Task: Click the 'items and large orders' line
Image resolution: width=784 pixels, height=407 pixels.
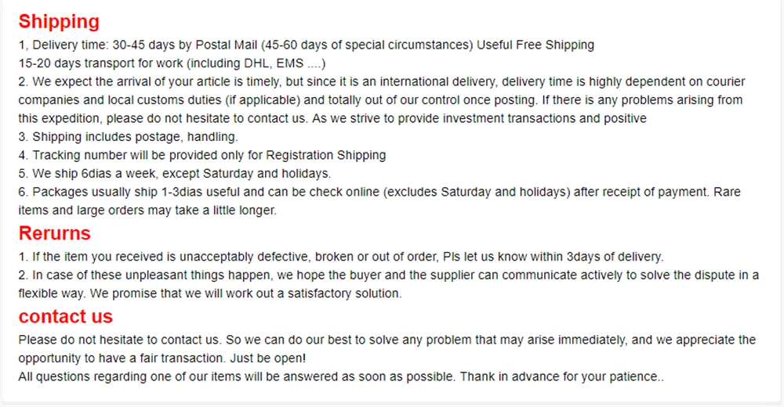Action: pos(147,211)
